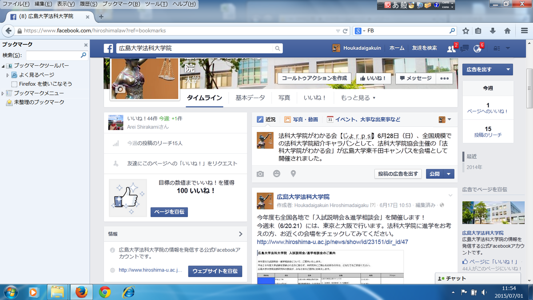Open Facebook notifications globe icon
This screenshot has width=533, height=300.
click(x=477, y=48)
